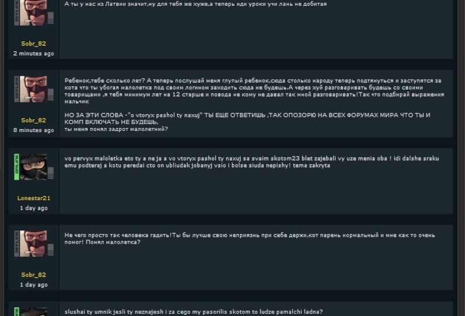Click the OFFLINE status bar on the 2 minutes ago post
Image resolution: width=465 pixels, height=316 pixels.
coord(17,13)
